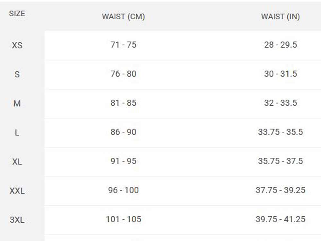Screen dimensions: 321x241
Task: Click the 71 - 75 cm cell
Action: (123, 45)
